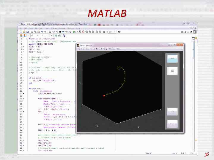This screenshot has width=214, height=160.
Task: Go forward with right arrow icon
Action: pyautogui.click(x=67, y=32)
